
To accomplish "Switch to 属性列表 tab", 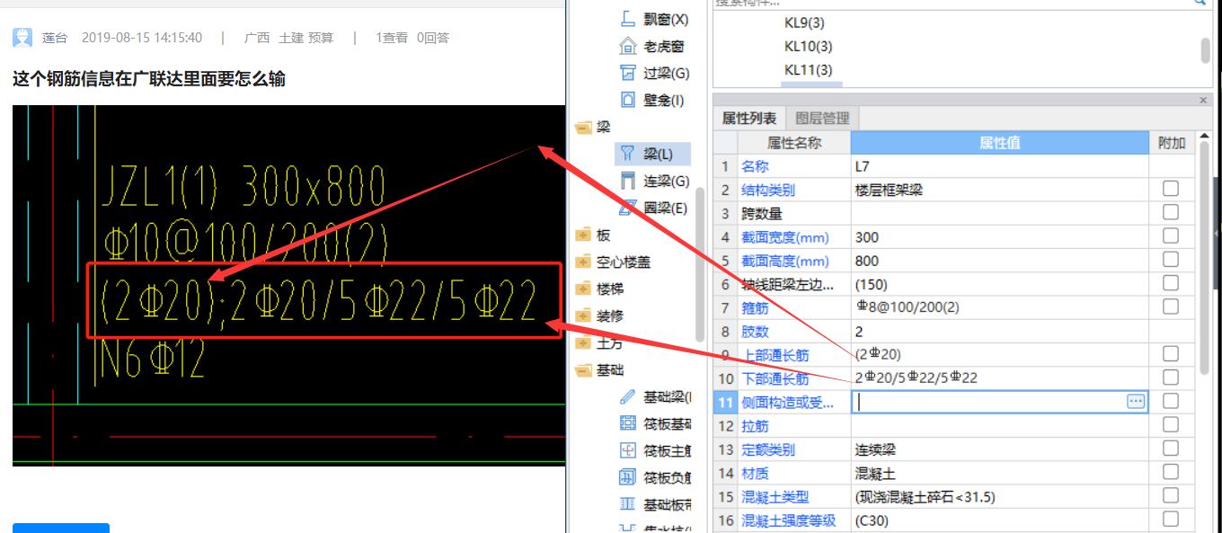I will pos(749,119).
